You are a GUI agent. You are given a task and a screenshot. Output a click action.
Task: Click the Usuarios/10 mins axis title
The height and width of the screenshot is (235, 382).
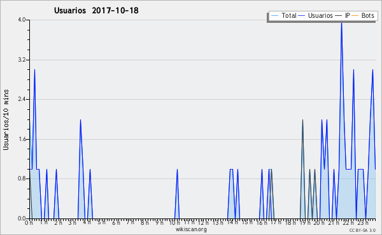coord(6,119)
